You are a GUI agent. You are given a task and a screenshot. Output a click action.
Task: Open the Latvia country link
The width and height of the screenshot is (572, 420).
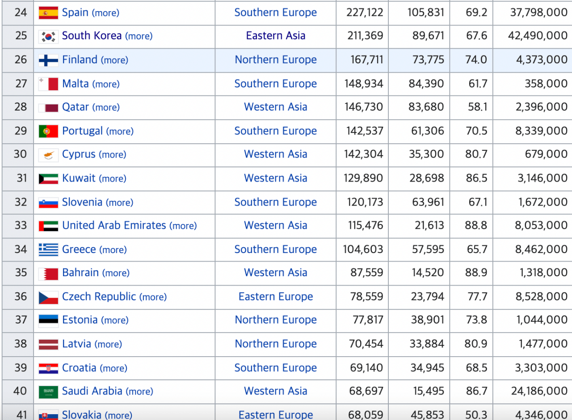tap(76, 344)
